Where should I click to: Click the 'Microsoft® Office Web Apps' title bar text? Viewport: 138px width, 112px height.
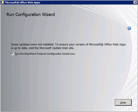(22, 2)
